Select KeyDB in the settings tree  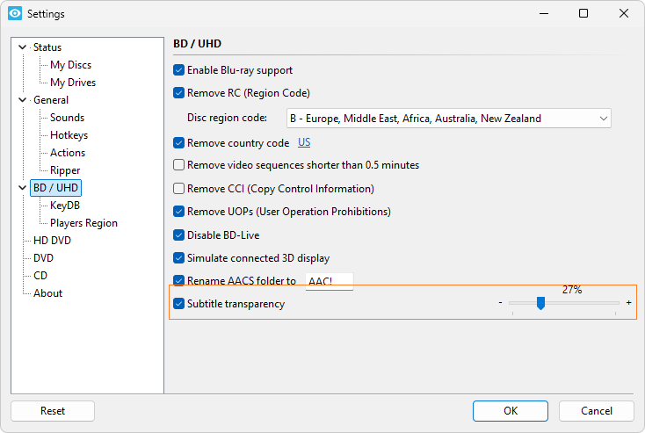[65, 206]
